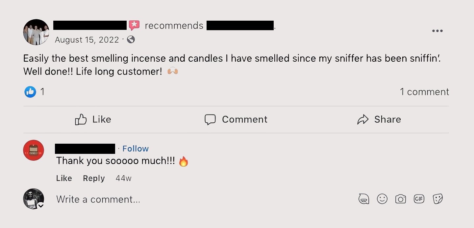The image size is (474, 228).
Task: View the "1 comment" count link
Action: 424,92
